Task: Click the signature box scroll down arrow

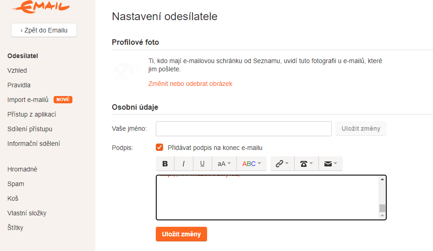Action: 382,215
